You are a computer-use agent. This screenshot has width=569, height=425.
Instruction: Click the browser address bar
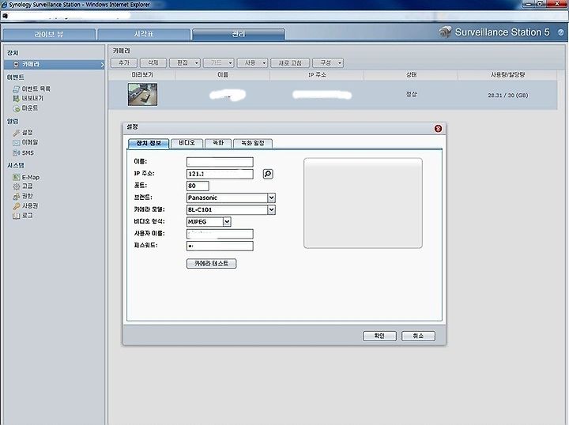(283, 16)
